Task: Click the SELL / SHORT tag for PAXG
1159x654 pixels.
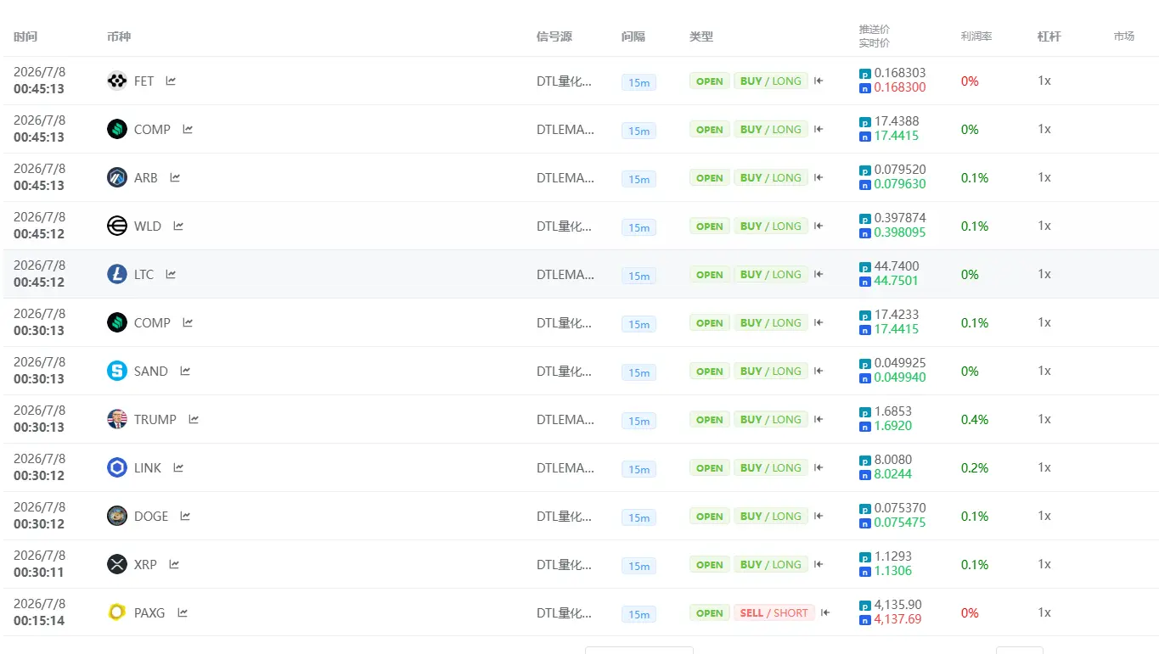Action: [774, 612]
